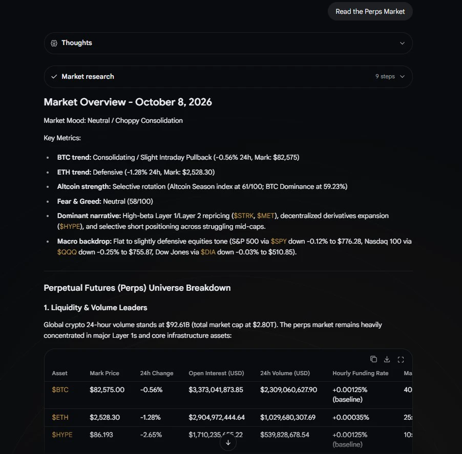The width and height of the screenshot is (462, 454).
Task: Open the $DIA ticker link
Action: pyautogui.click(x=208, y=252)
